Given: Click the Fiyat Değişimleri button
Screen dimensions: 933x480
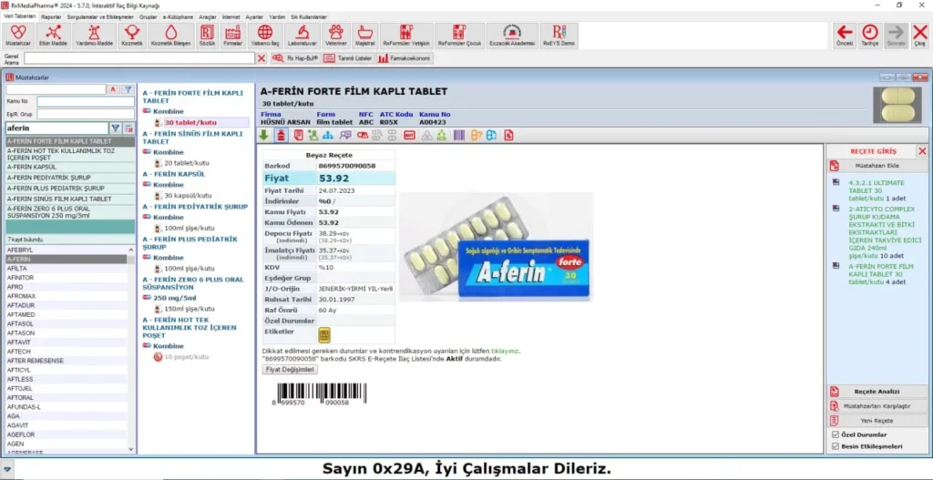Looking at the screenshot, I should (291, 370).
